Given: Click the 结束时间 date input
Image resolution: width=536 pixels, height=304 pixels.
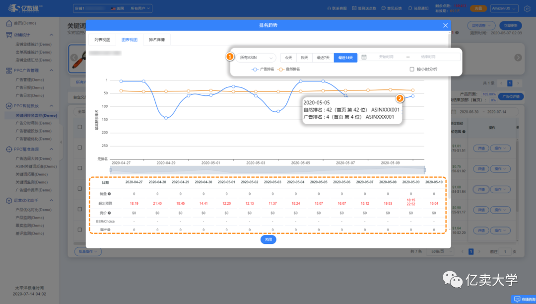Looking at the screenshot, I should [428, 57].
